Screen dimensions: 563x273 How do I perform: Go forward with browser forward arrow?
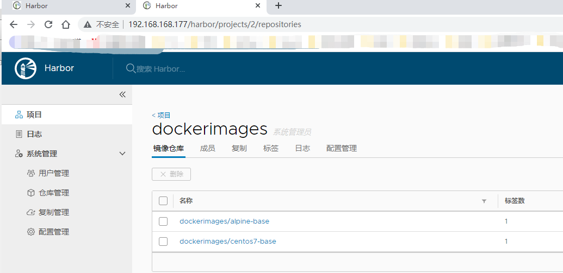click(31, 24)
